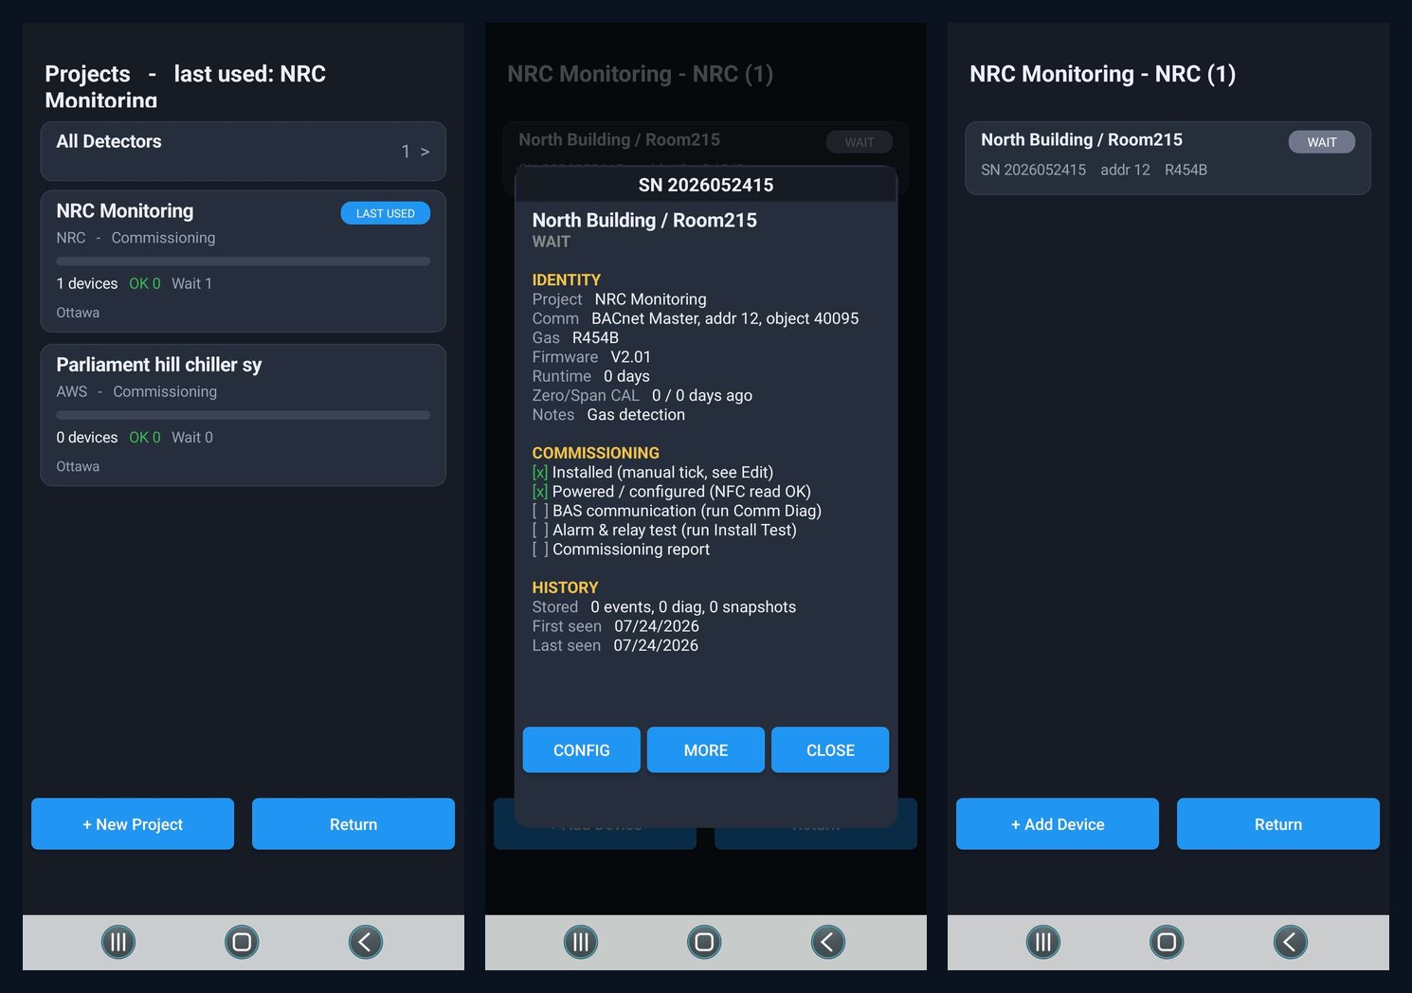1412x993 pixels.
Task: Click HISTORY section heading
Action: point(565,587)
